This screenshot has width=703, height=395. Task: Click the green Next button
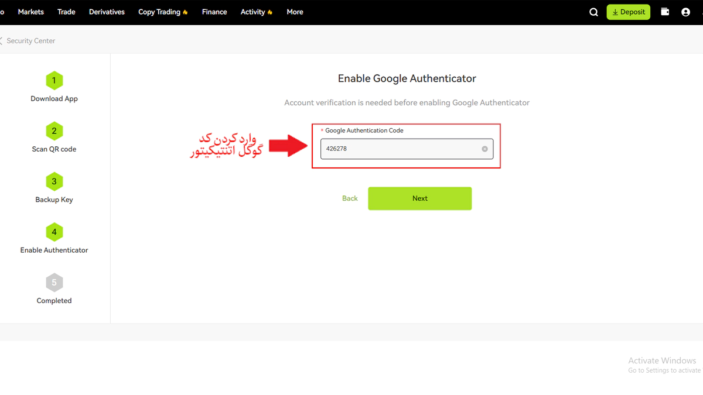419,198
